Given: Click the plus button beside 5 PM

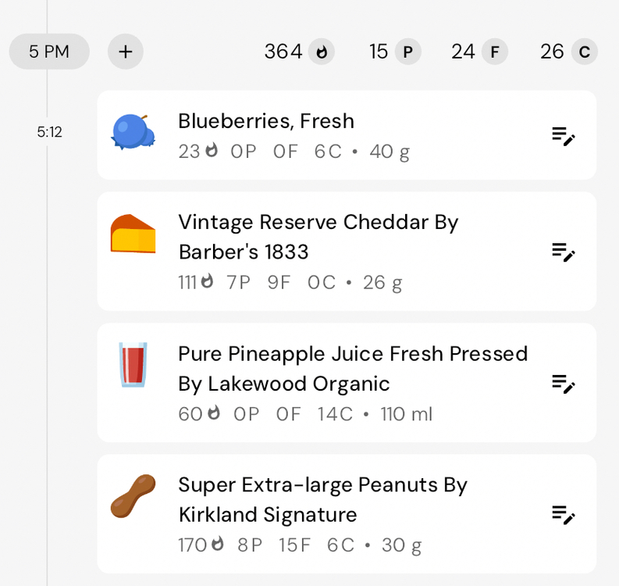Looking at the screenshot, I should tap(126, 52).
